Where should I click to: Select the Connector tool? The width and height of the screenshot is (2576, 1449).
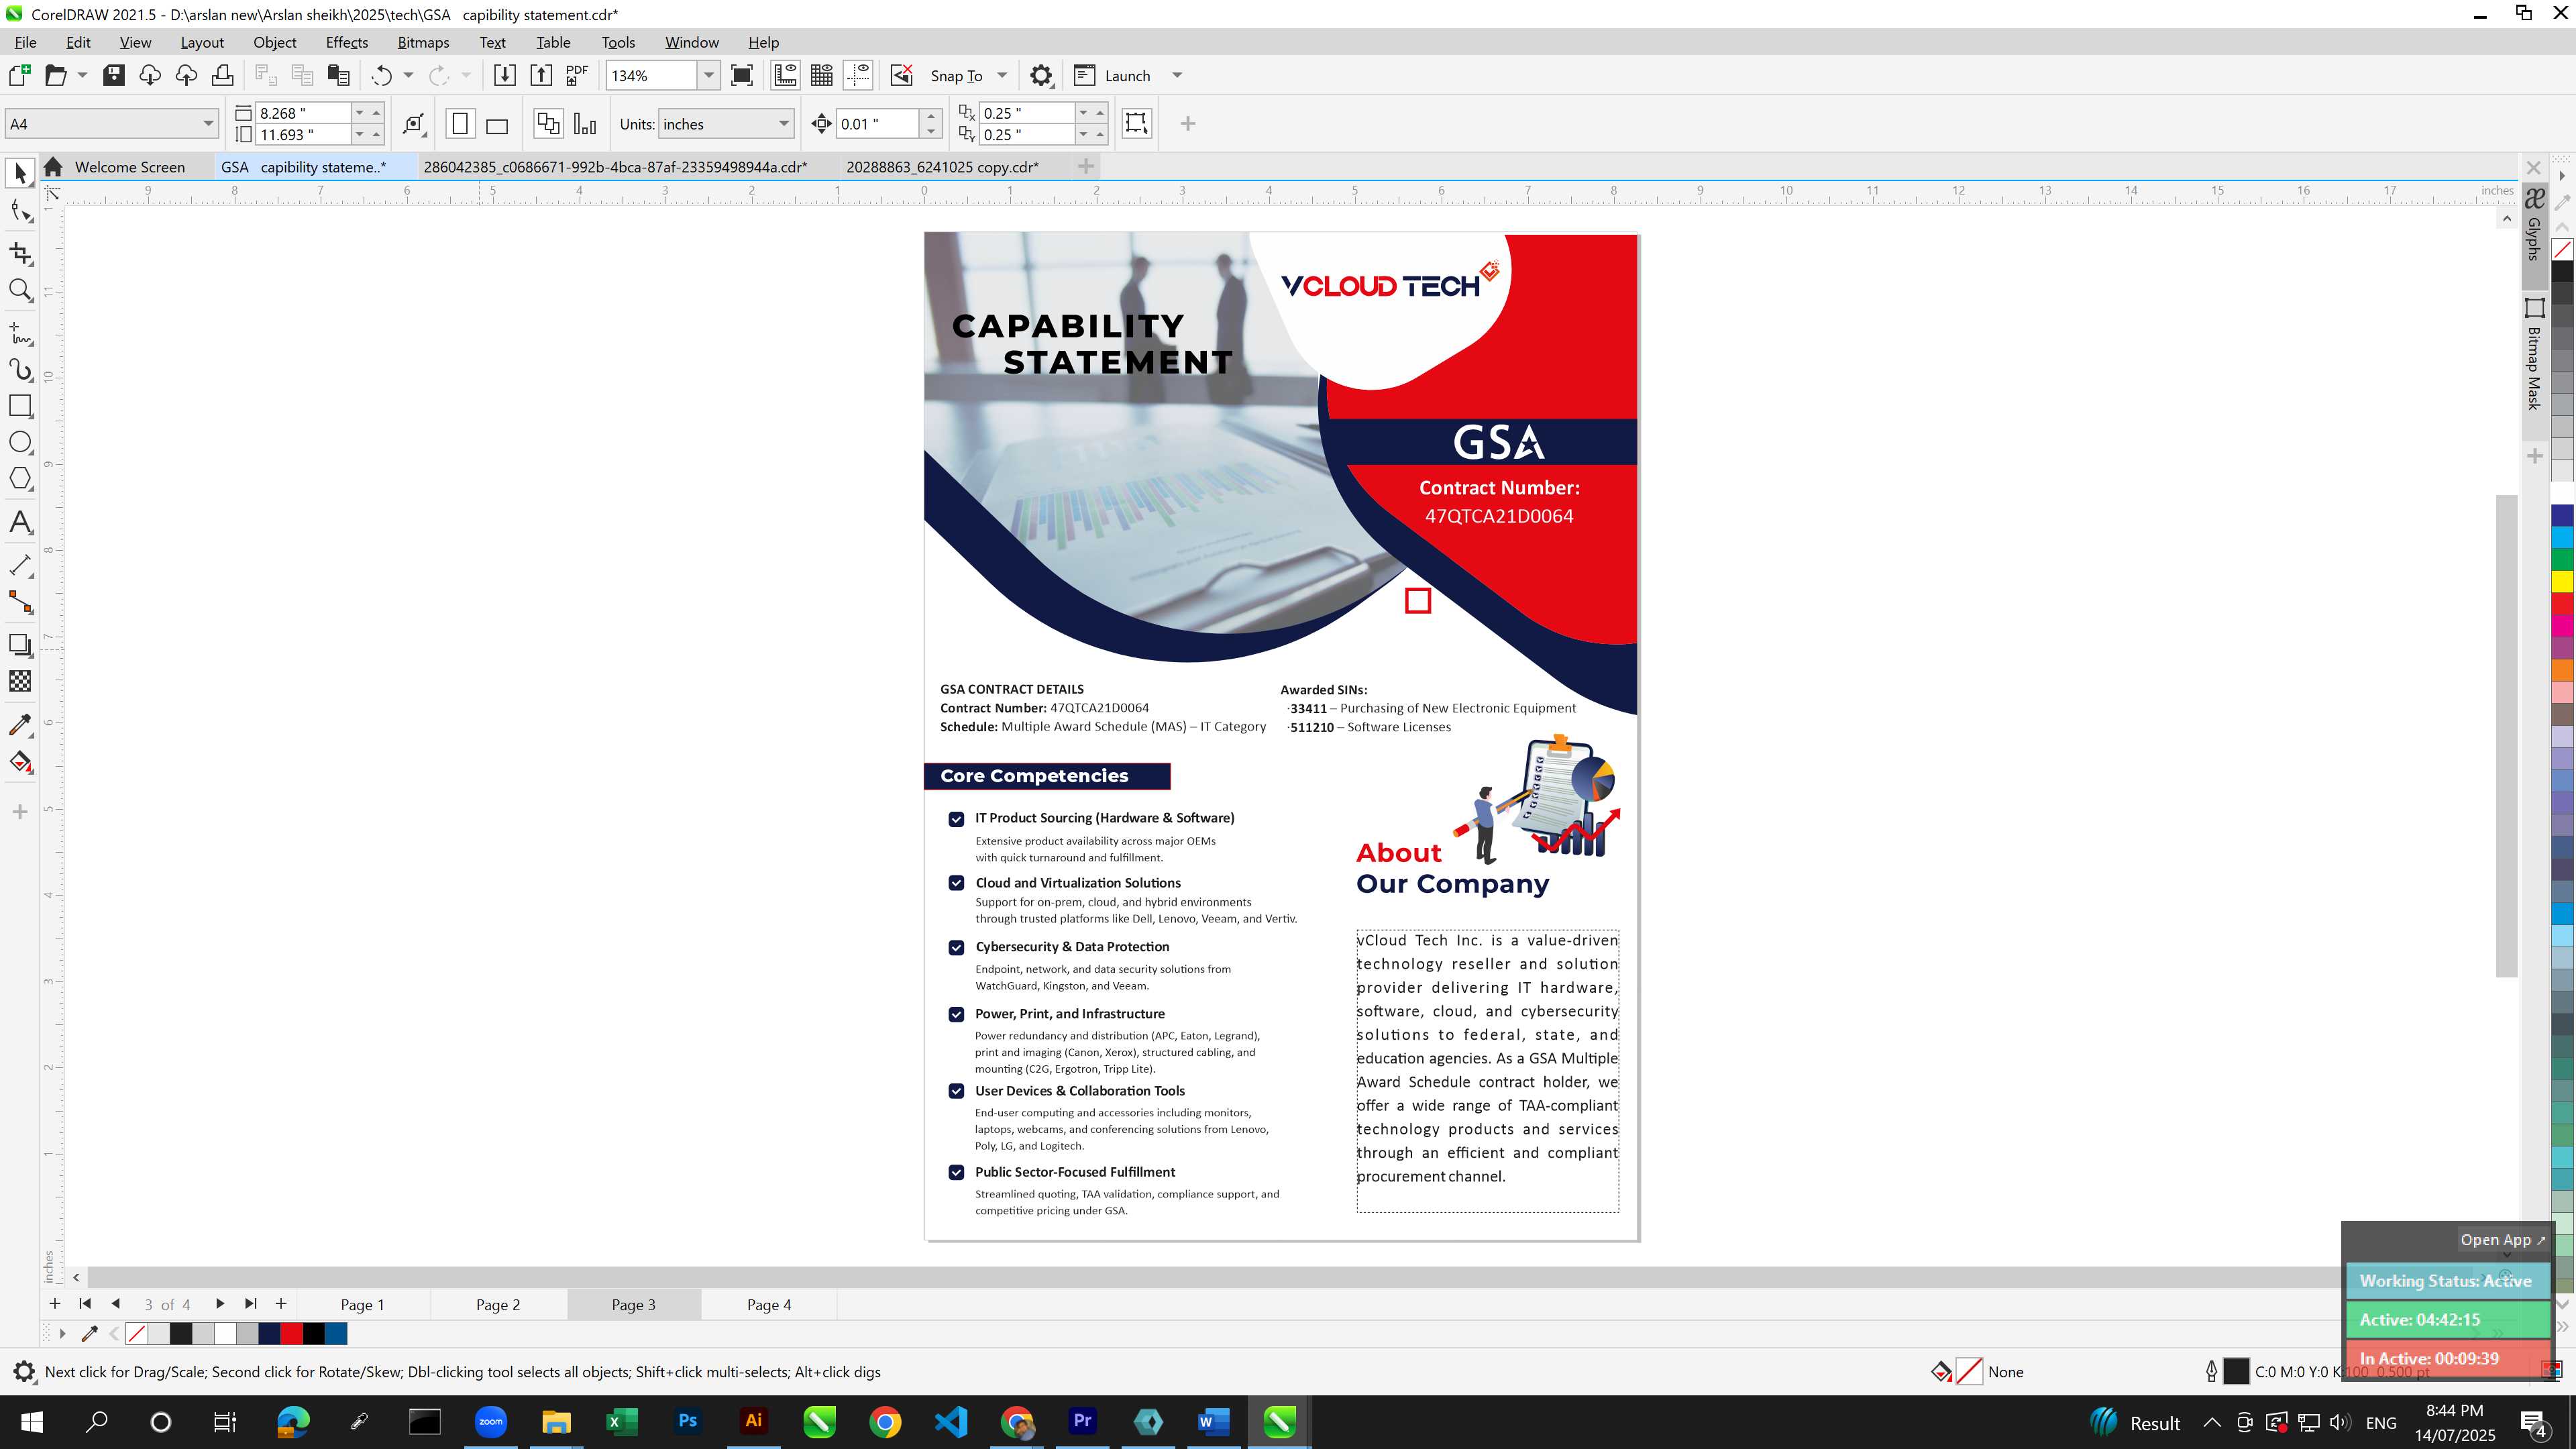click(20, 602)
